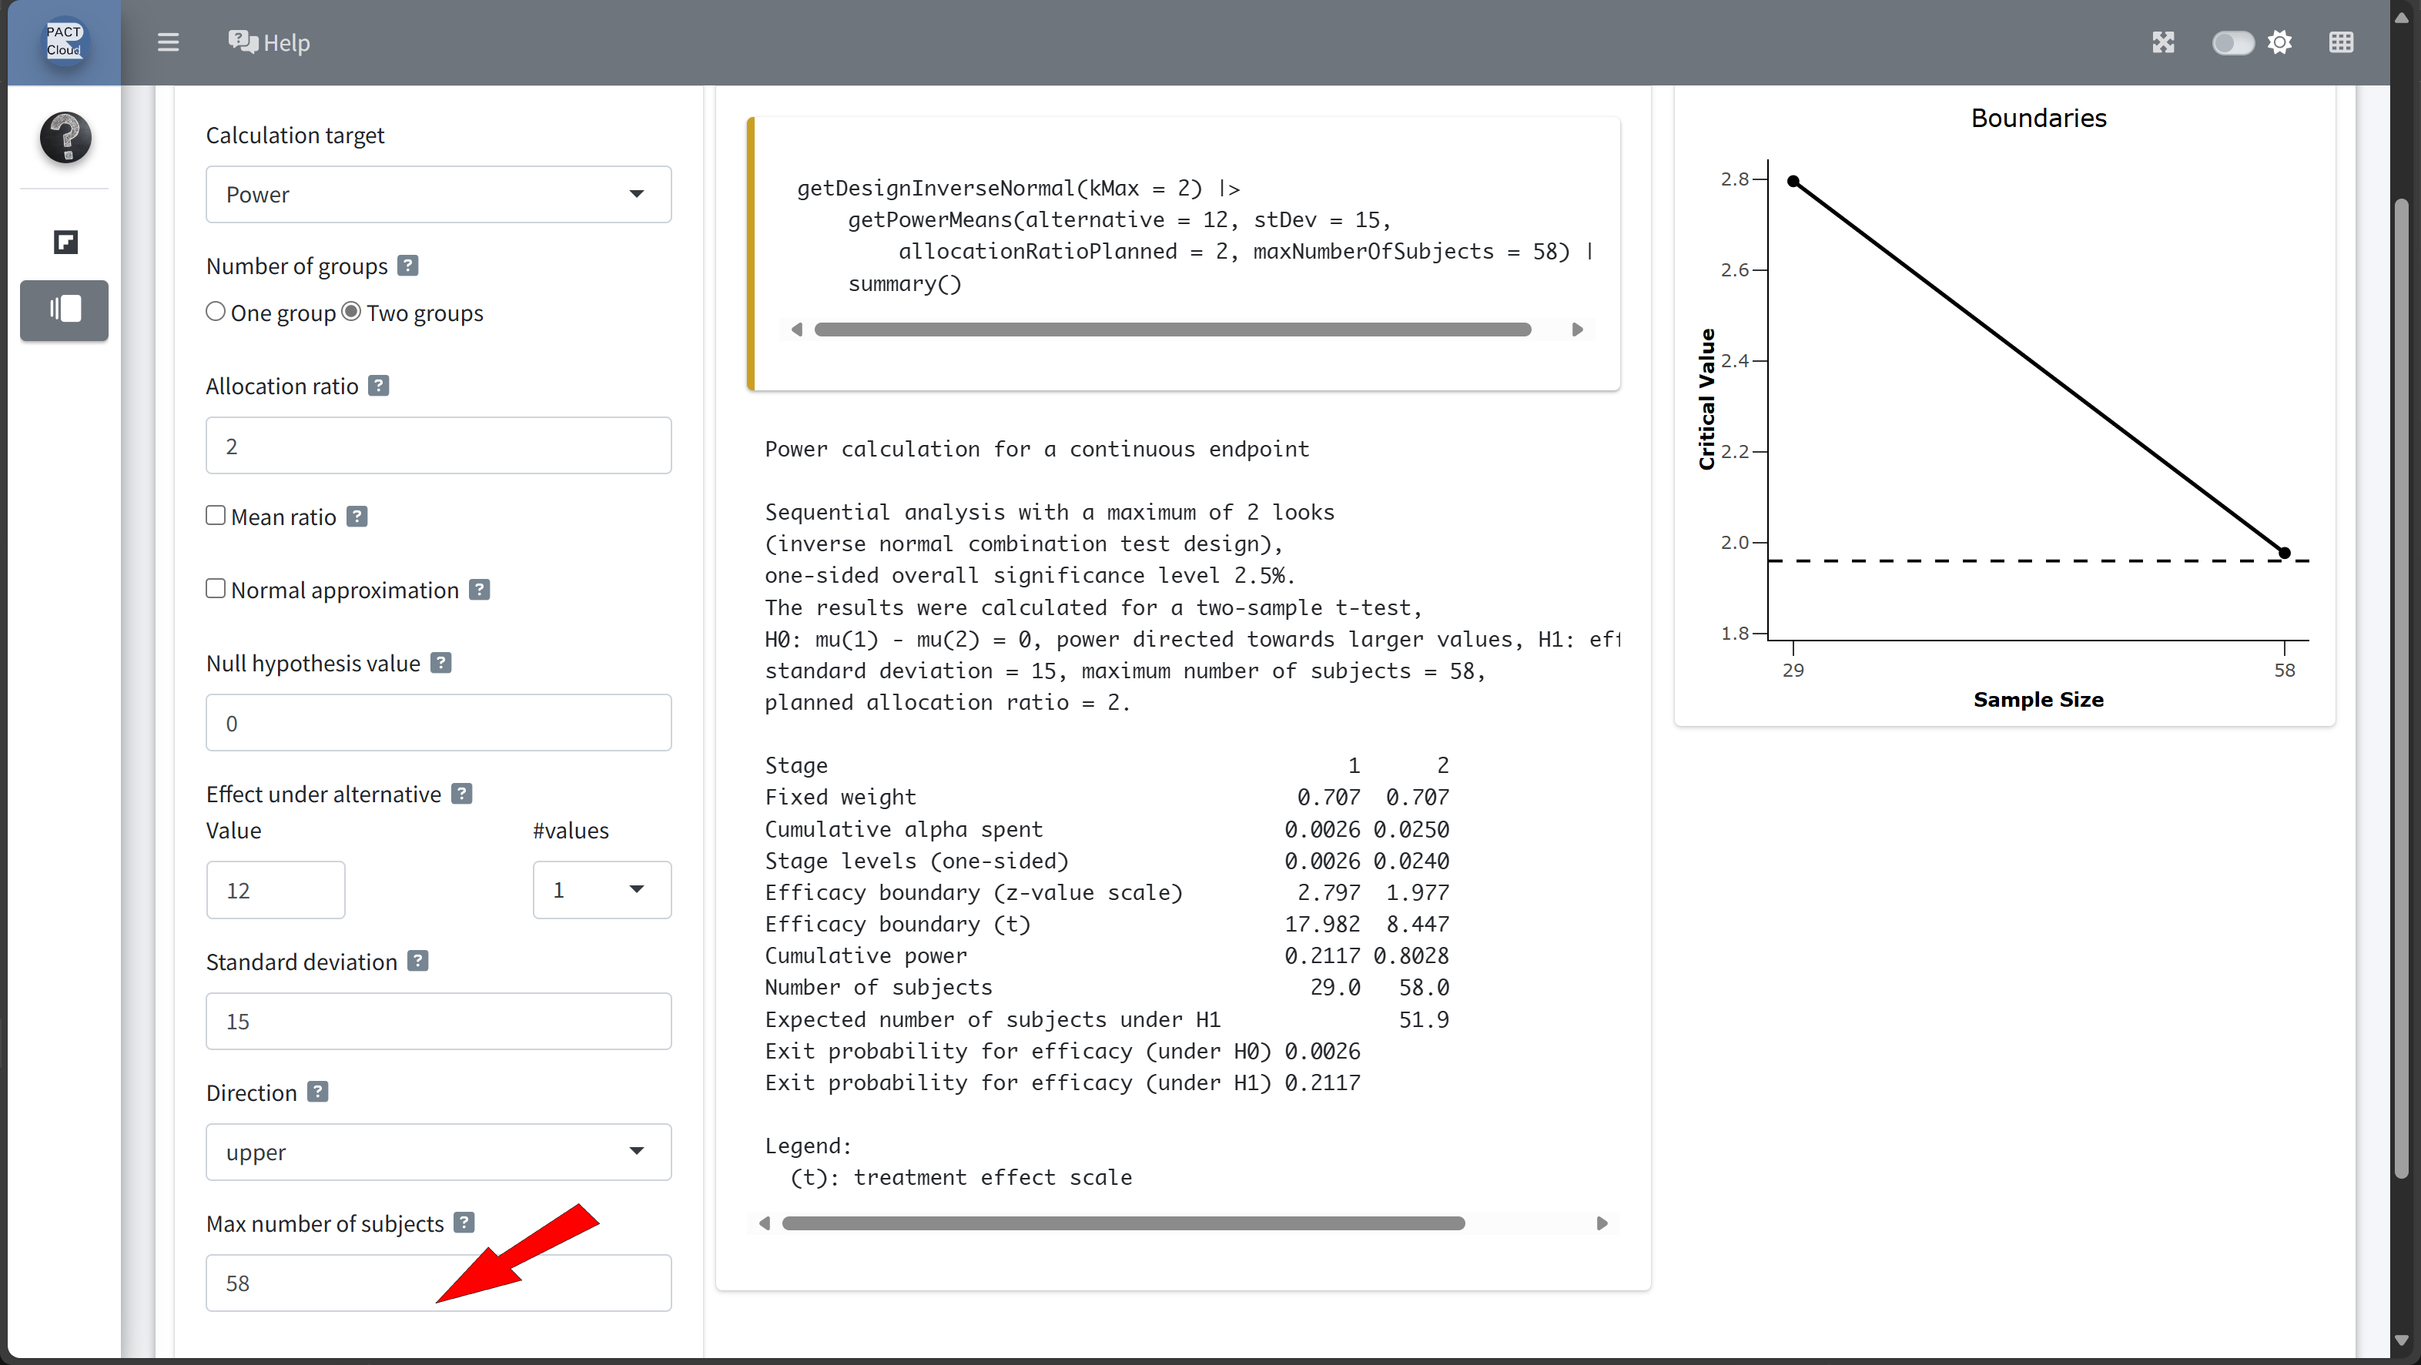Viewport: 2421px width, 1365px height.
Task: Open the Calculation target dropdown
Action: tap(438, 195)
